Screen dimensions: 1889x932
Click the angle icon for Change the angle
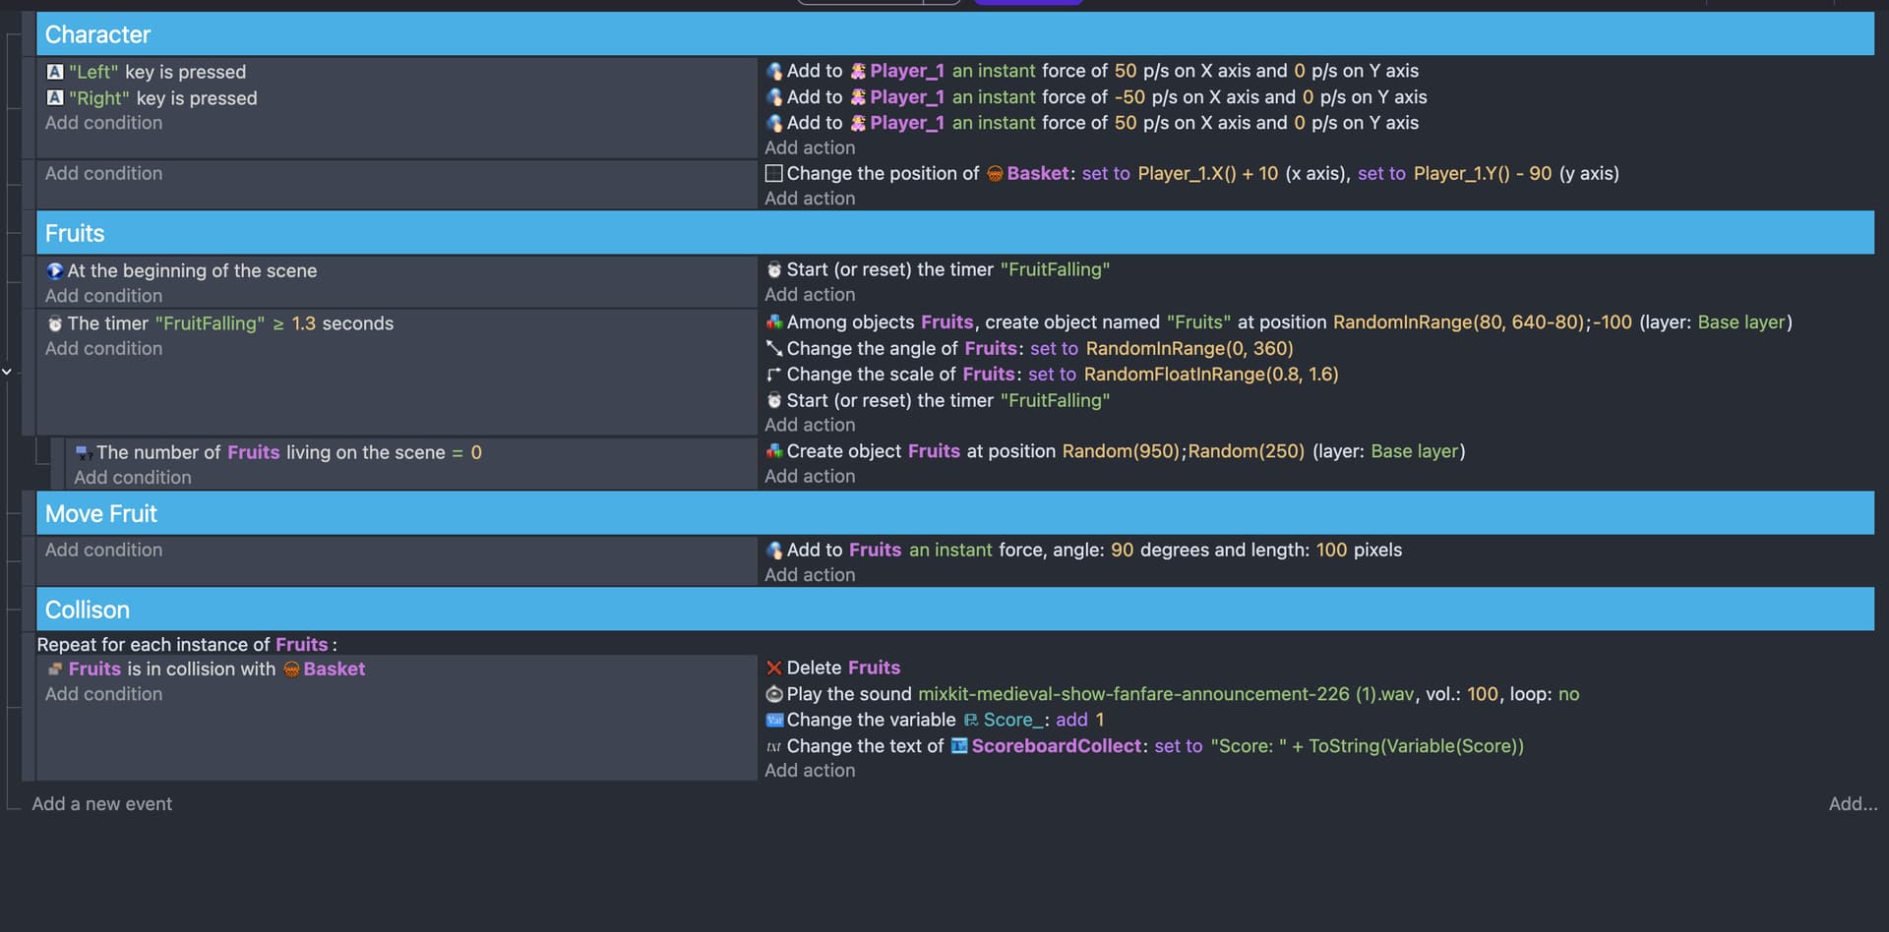pyautogui.click(x=774, y=349)
